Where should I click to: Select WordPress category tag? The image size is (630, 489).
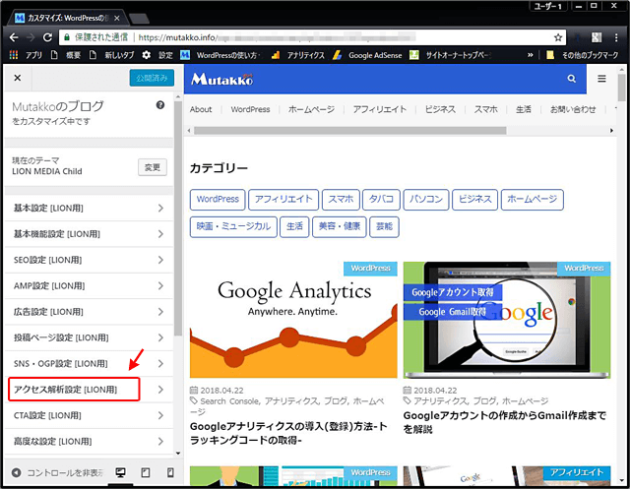218,200
